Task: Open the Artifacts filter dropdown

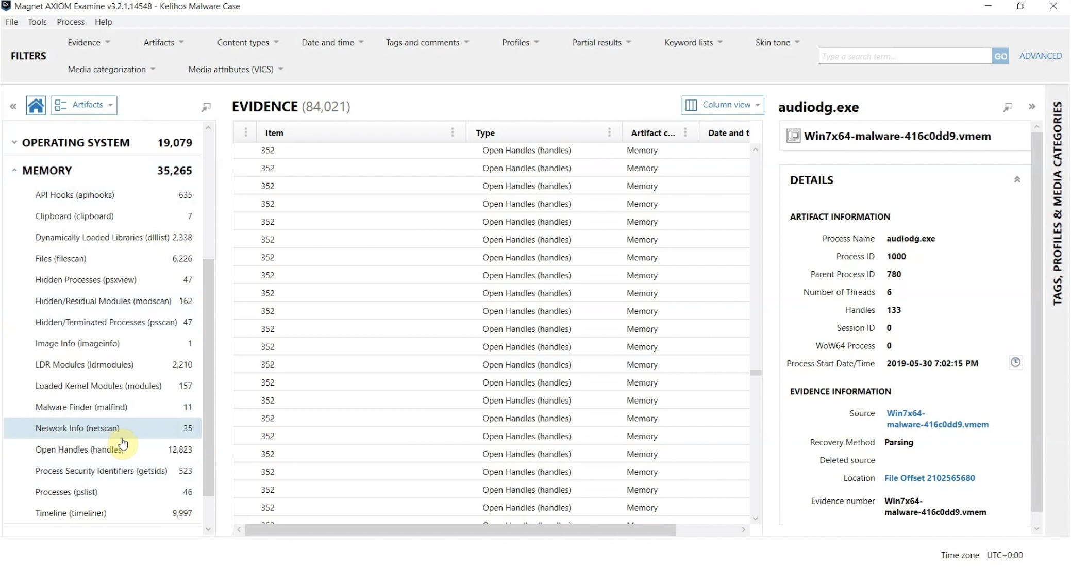Action: pyautogui.click(x=164, y=42)
